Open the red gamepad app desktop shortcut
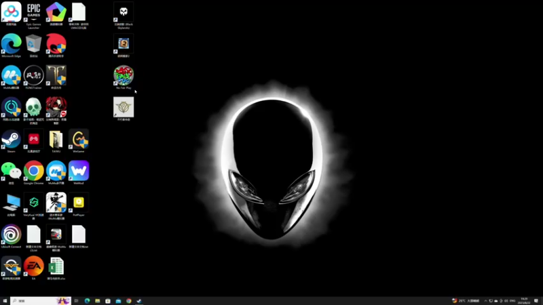Viewport: 543px width, 305px height. [33, 140]
